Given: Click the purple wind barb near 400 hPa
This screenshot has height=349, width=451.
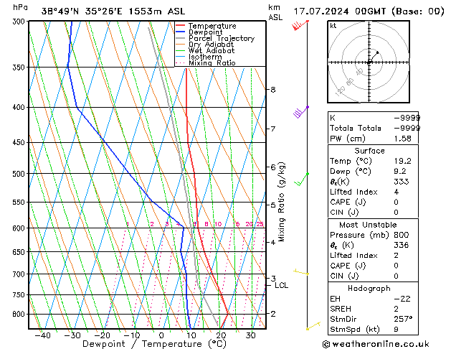Looking at the screenshot, I should 300,111.
